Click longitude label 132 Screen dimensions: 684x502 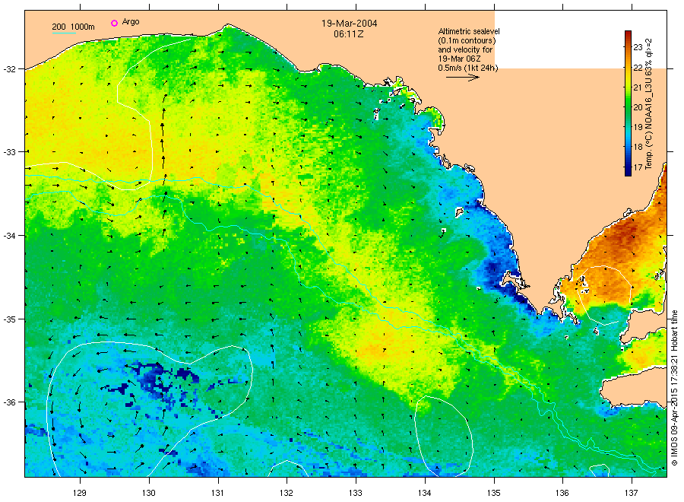[287, 493]
